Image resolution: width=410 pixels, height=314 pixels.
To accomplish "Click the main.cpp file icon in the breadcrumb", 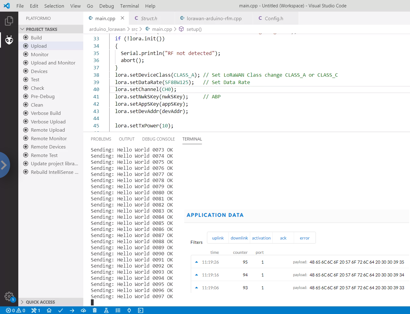I will pyautogui.click(x=148, y=29).
